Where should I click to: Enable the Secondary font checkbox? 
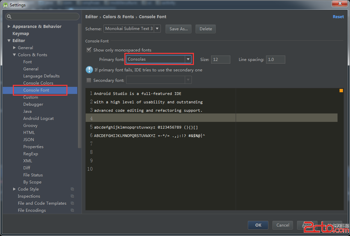pyautogui.click(x=89, y=80)
